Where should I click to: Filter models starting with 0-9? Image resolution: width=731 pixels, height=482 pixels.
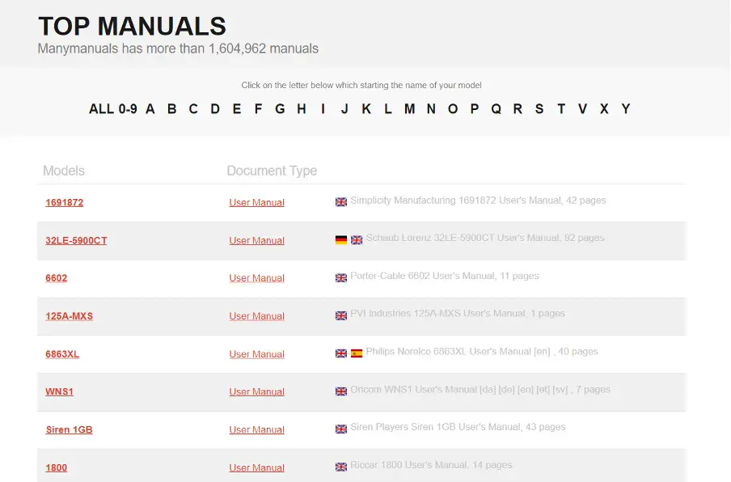(128, 108)
